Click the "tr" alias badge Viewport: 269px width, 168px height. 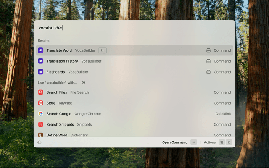[x=103, y=50]
